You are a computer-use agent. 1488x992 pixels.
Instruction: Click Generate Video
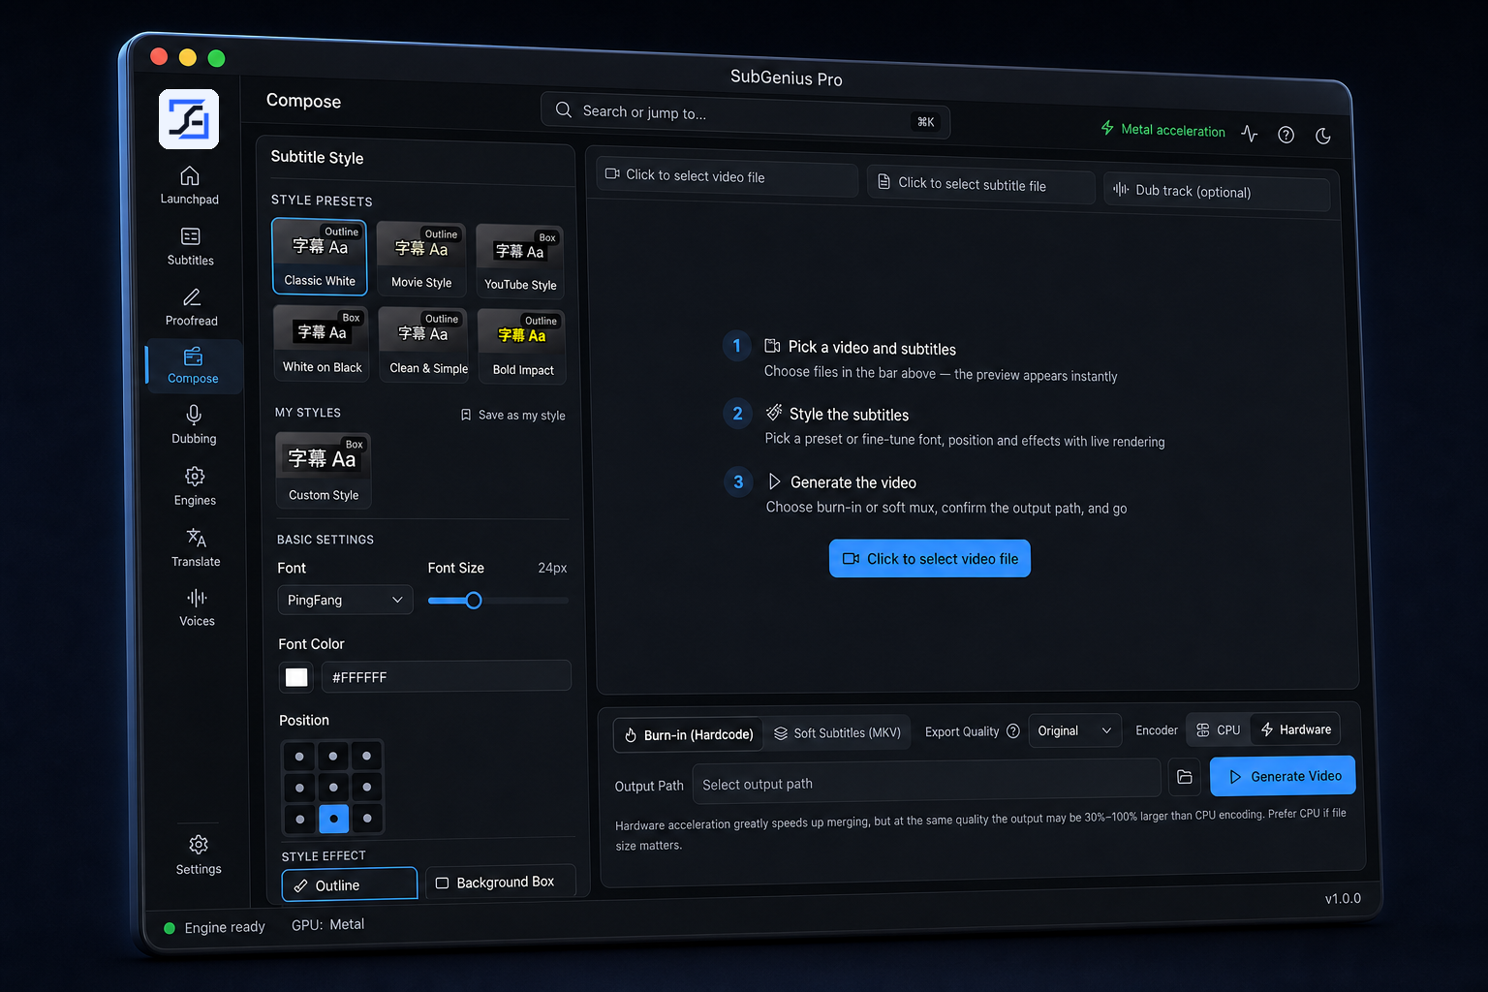pos(1283,776)
